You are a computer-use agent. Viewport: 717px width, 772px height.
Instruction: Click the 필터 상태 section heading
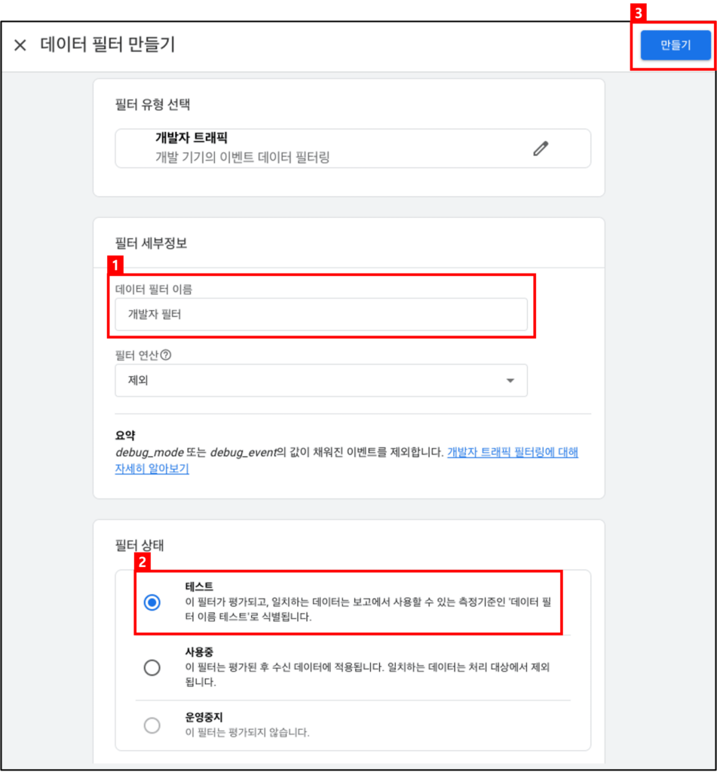tap(139, 546)
